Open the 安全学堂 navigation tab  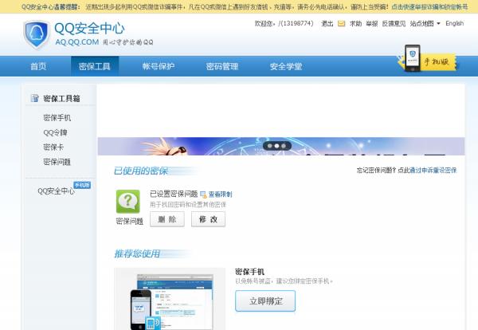point(286,66)
